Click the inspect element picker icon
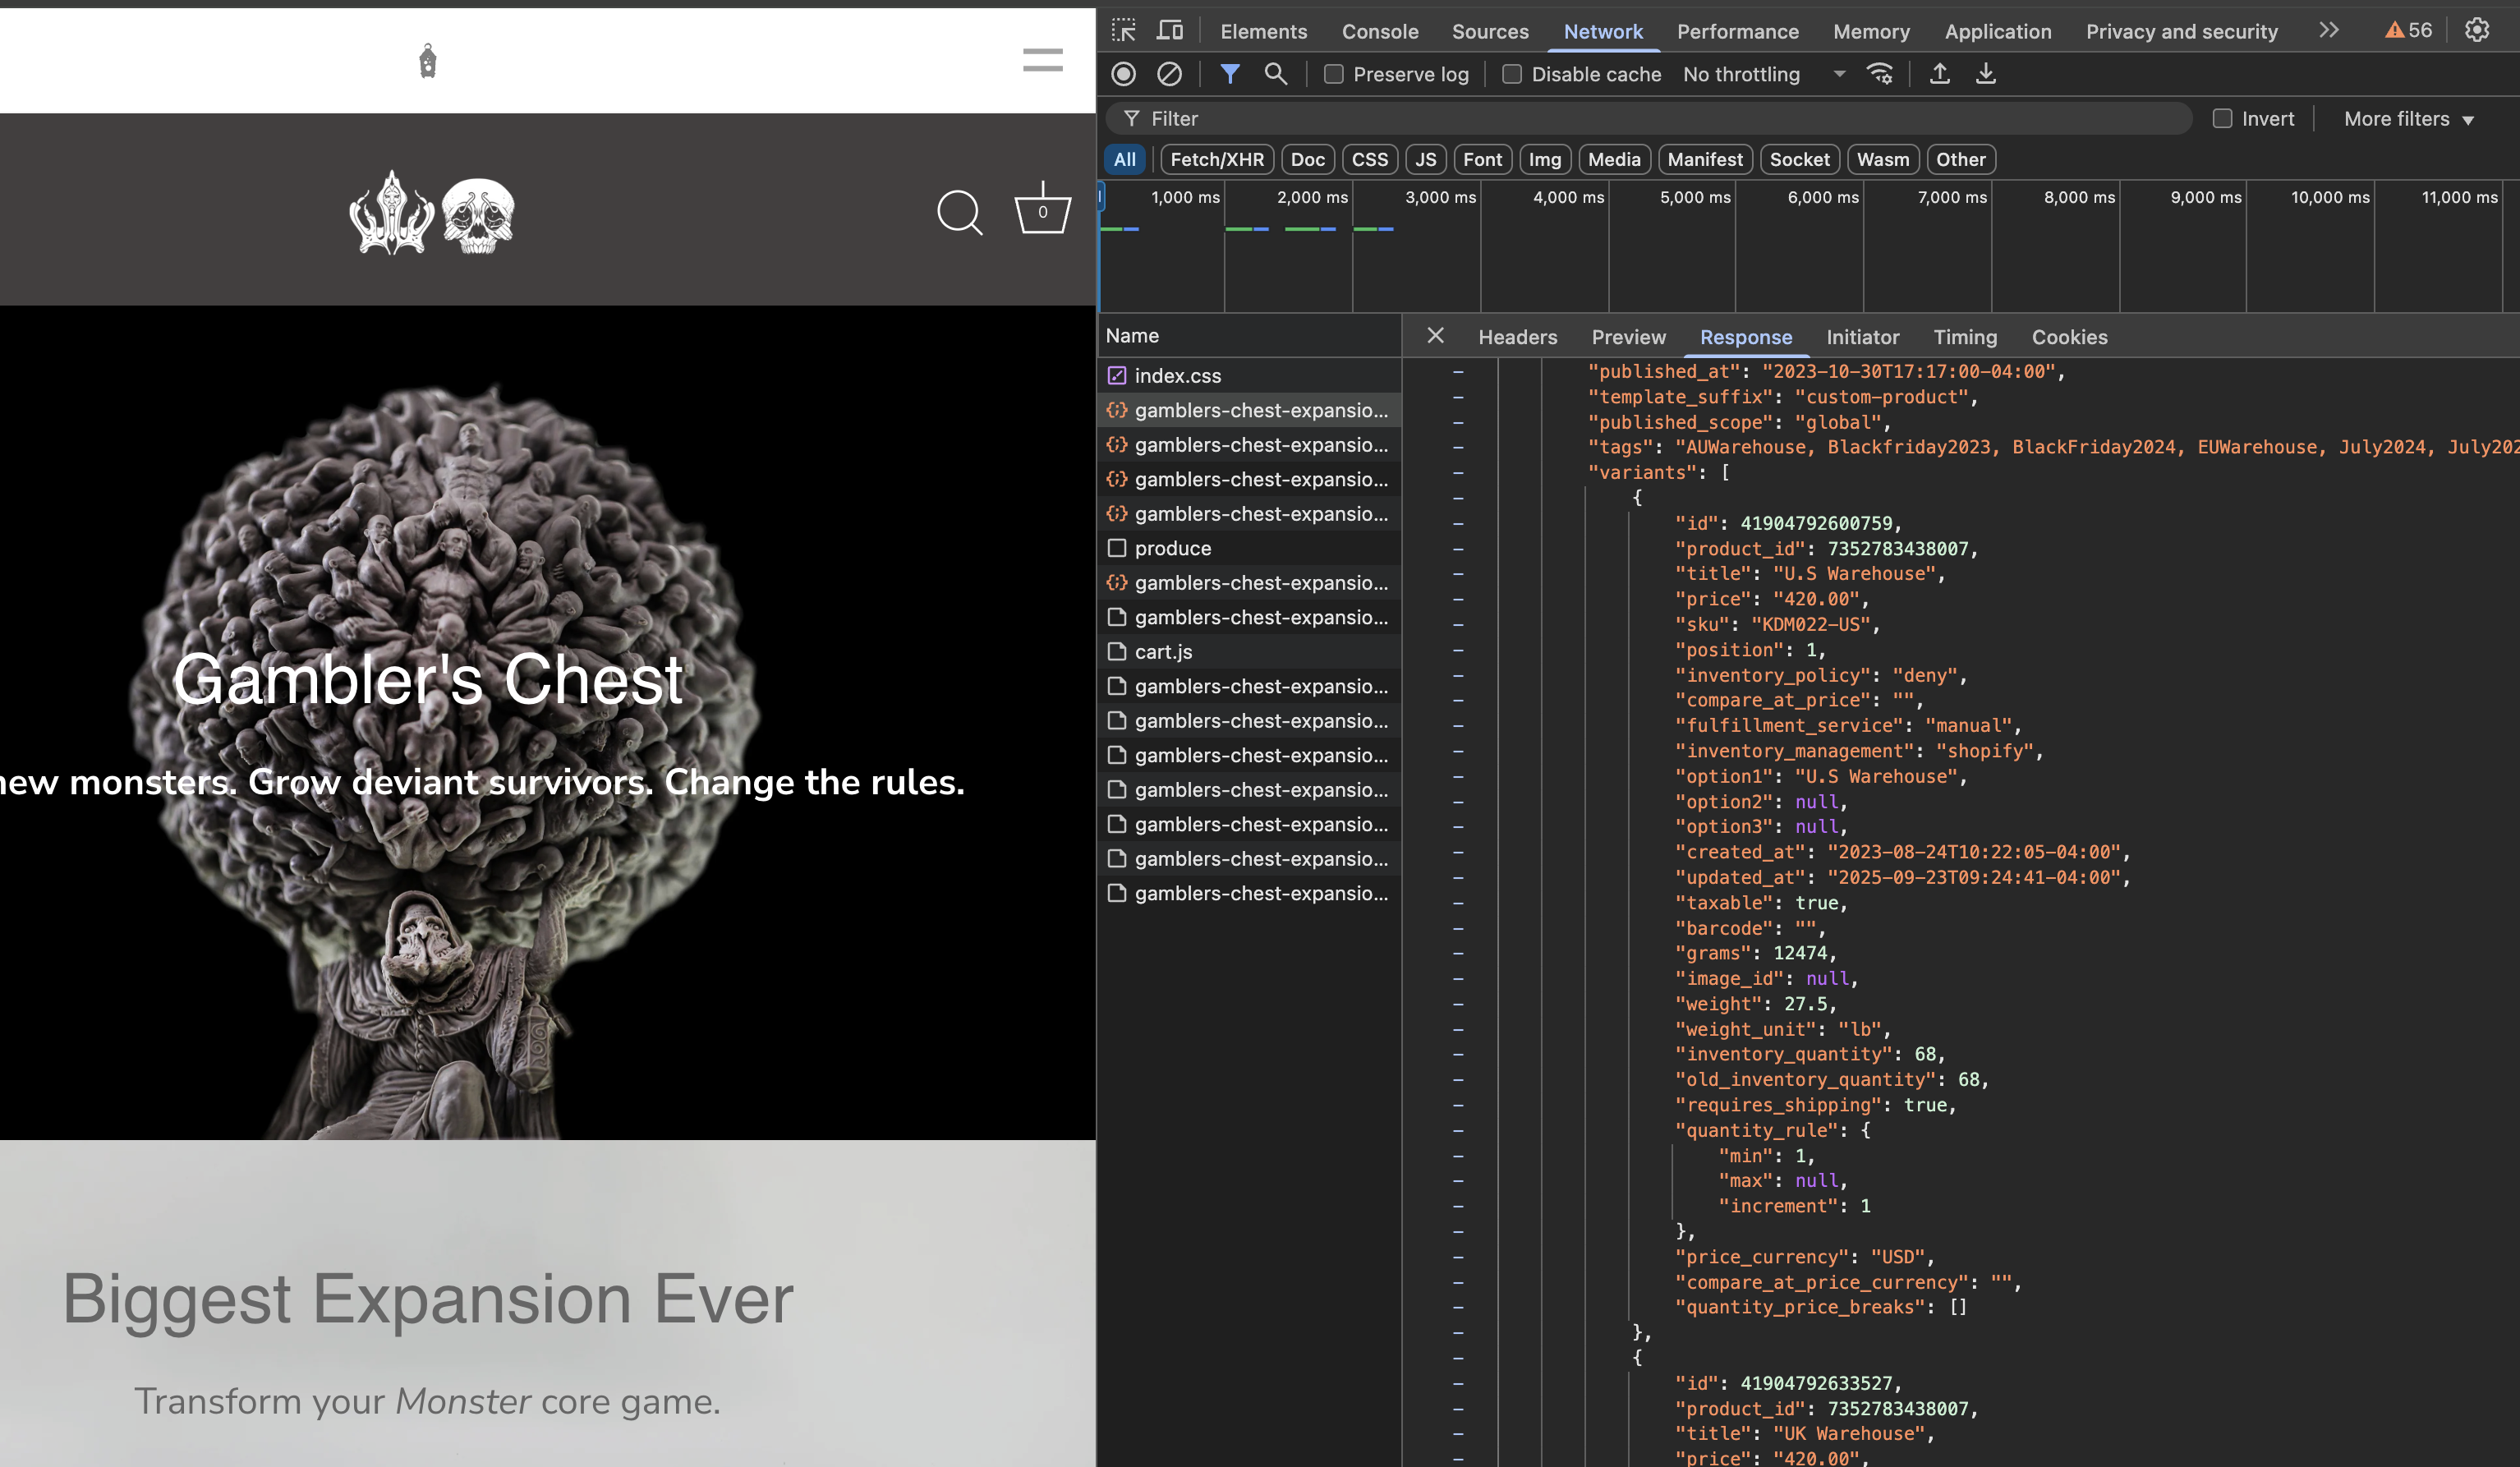 click(1123, 31)
